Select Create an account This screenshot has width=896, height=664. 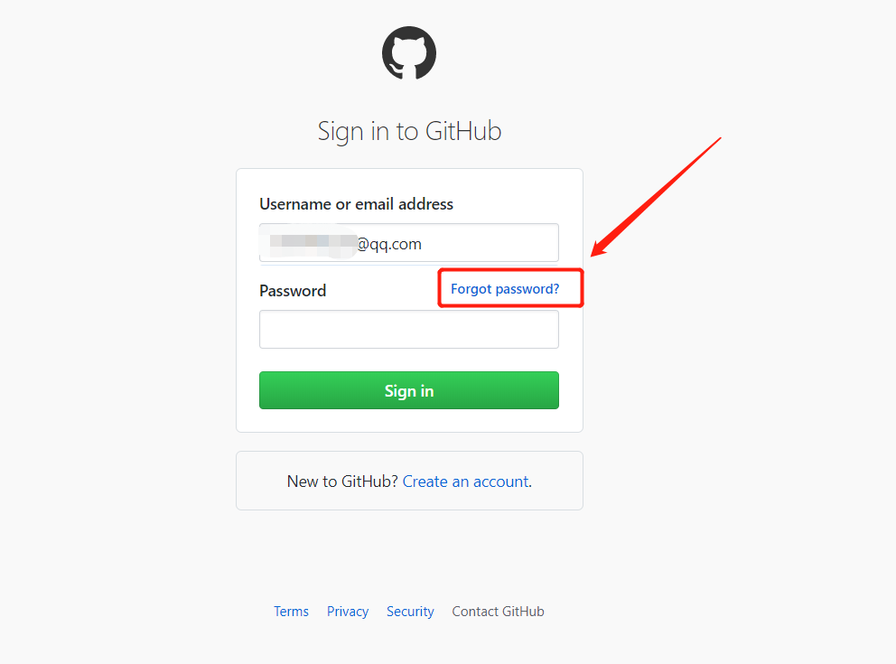point(465,482)
